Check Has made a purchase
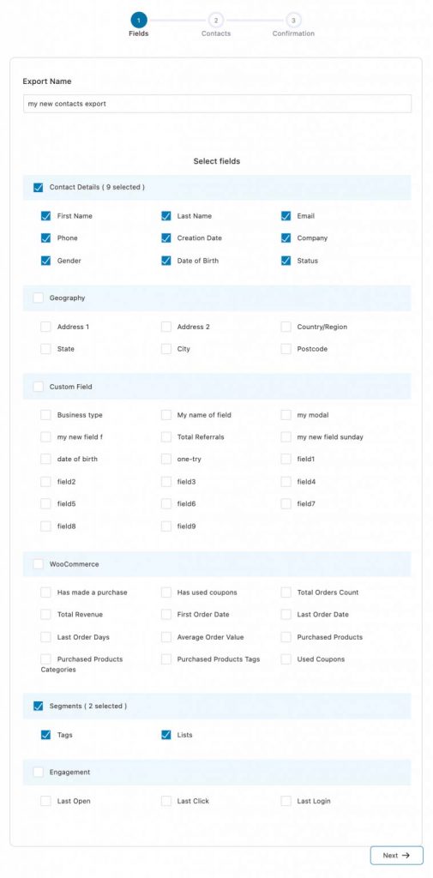The height and width of the screenshot is (878, 433). [46, 592]
